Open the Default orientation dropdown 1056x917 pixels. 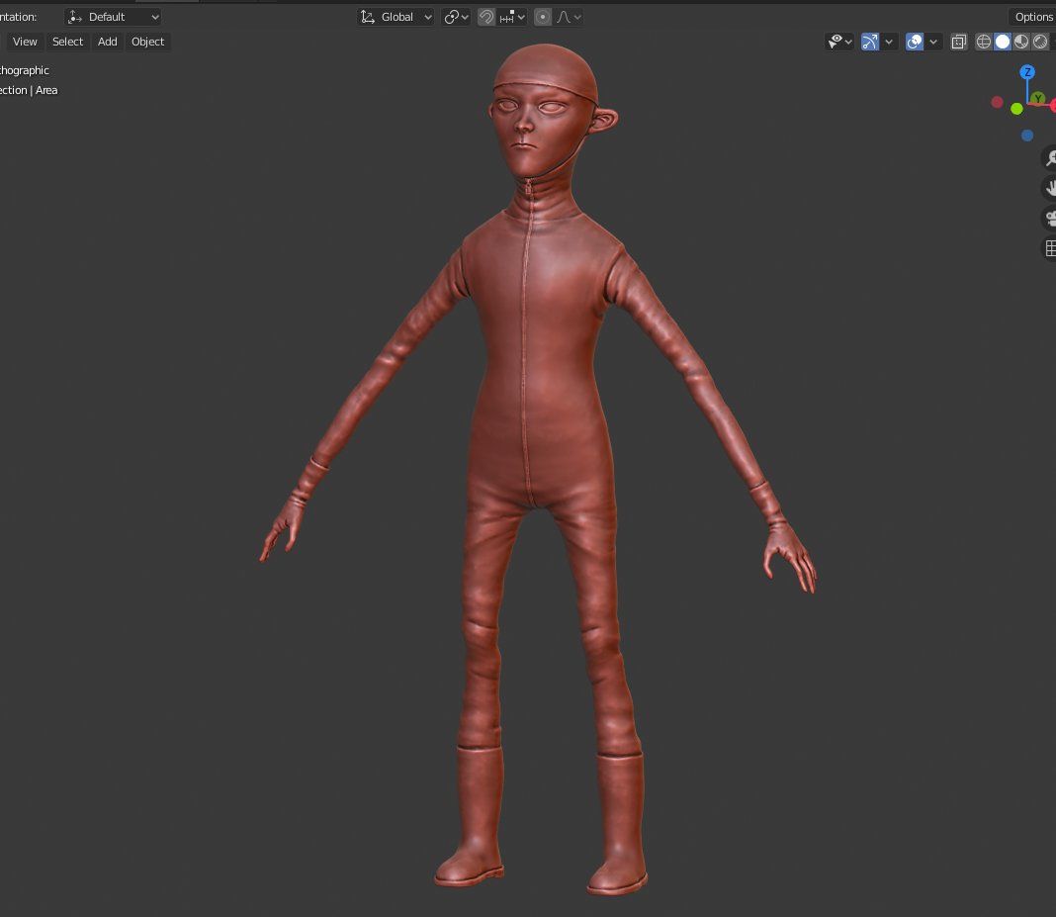(x=113, y=17)
